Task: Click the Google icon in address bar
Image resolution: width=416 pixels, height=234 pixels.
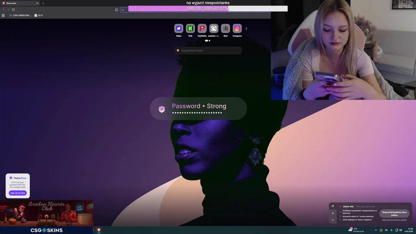Action: click(x=123, y=10)
